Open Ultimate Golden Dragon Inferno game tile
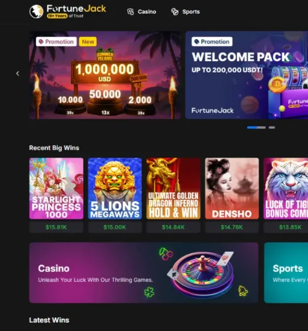This screenshot has height=331, width=308. [173, 188]
